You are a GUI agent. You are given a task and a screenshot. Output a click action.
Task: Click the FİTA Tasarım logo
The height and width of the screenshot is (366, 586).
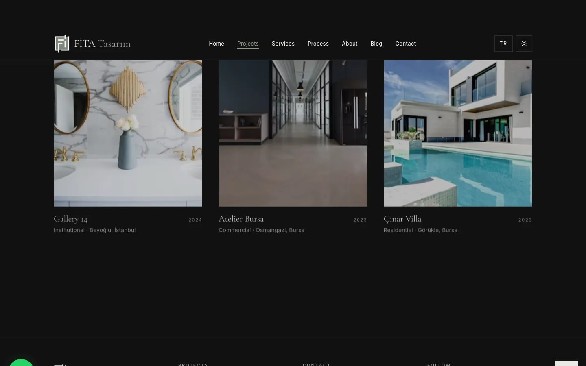(92, 44)
